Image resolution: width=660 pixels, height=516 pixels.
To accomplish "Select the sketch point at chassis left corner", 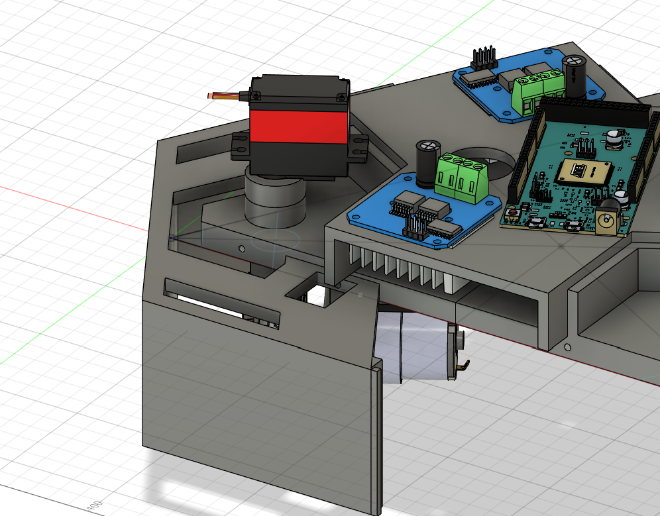I will pos(172,237).
